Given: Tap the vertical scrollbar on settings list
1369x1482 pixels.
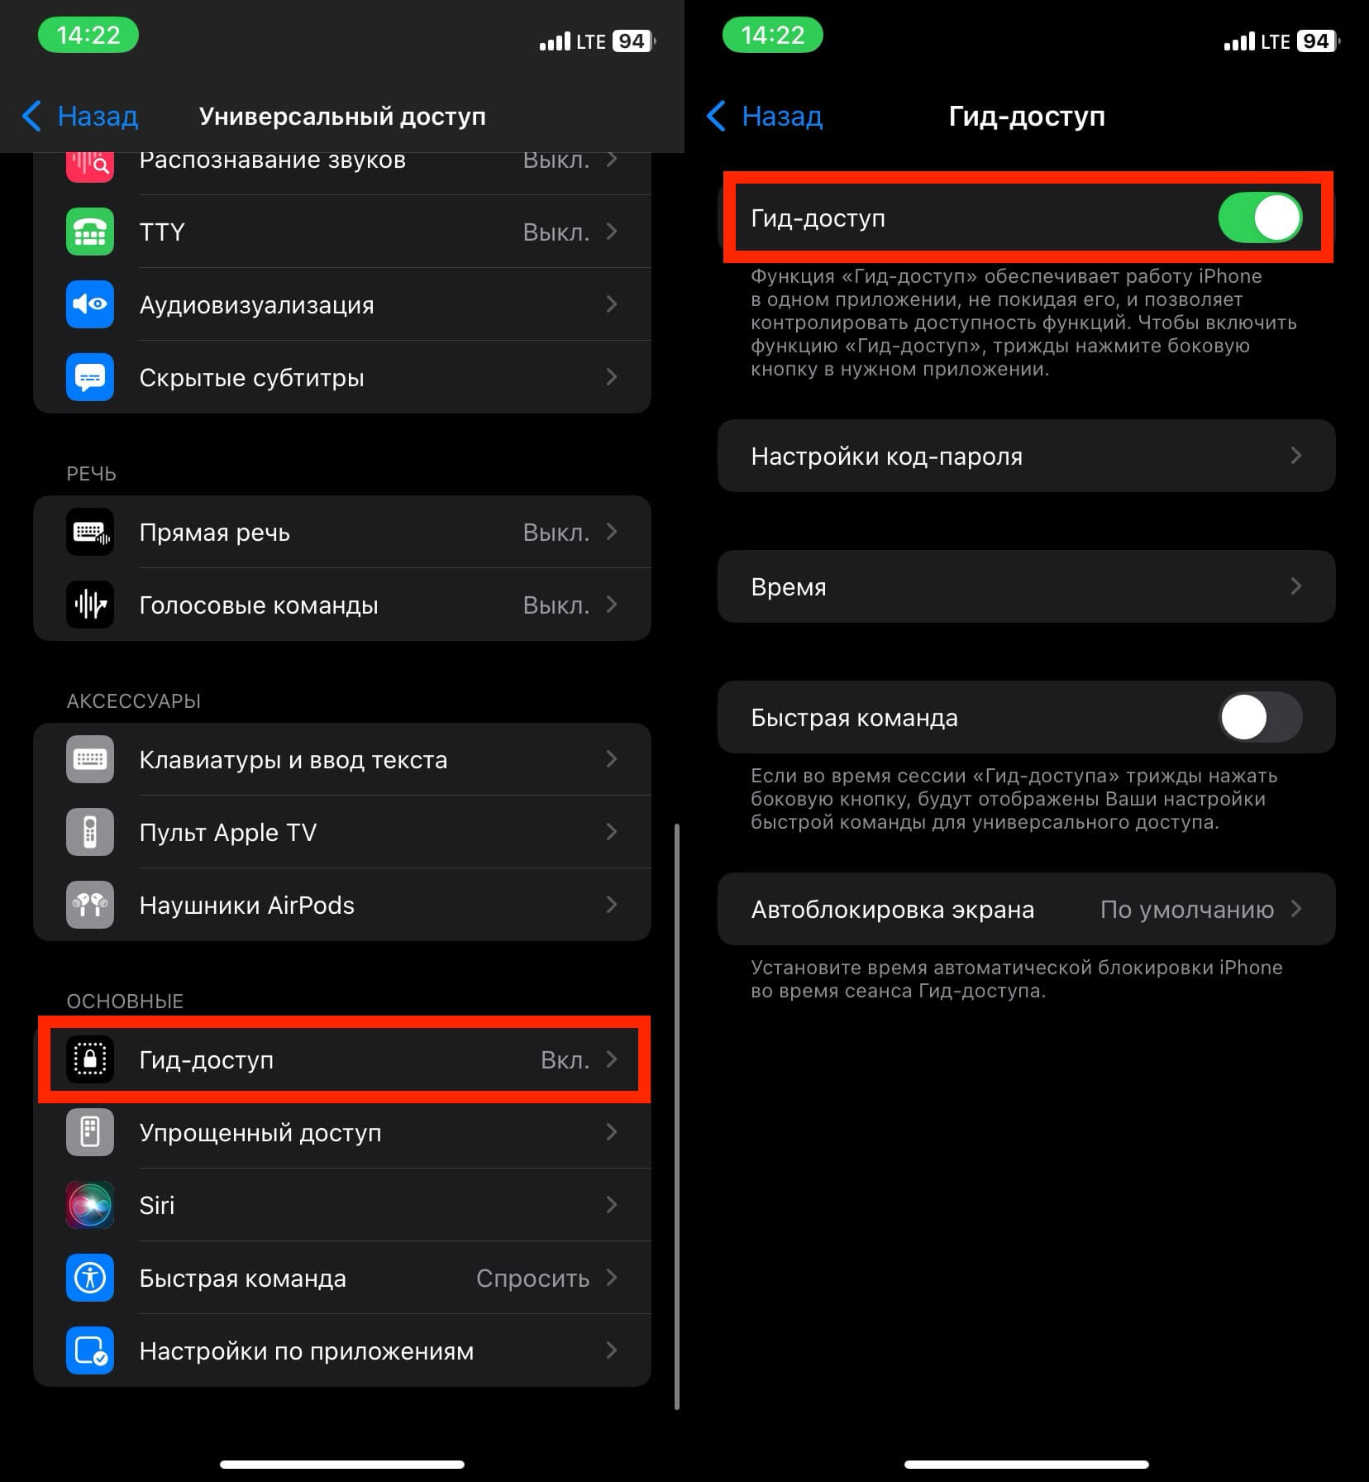Looking at the screenshot, I should point(677,1116).
